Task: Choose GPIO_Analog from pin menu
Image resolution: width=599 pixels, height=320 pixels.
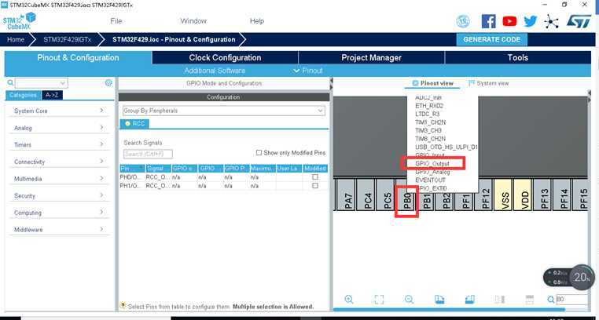Action: (432, 172)
